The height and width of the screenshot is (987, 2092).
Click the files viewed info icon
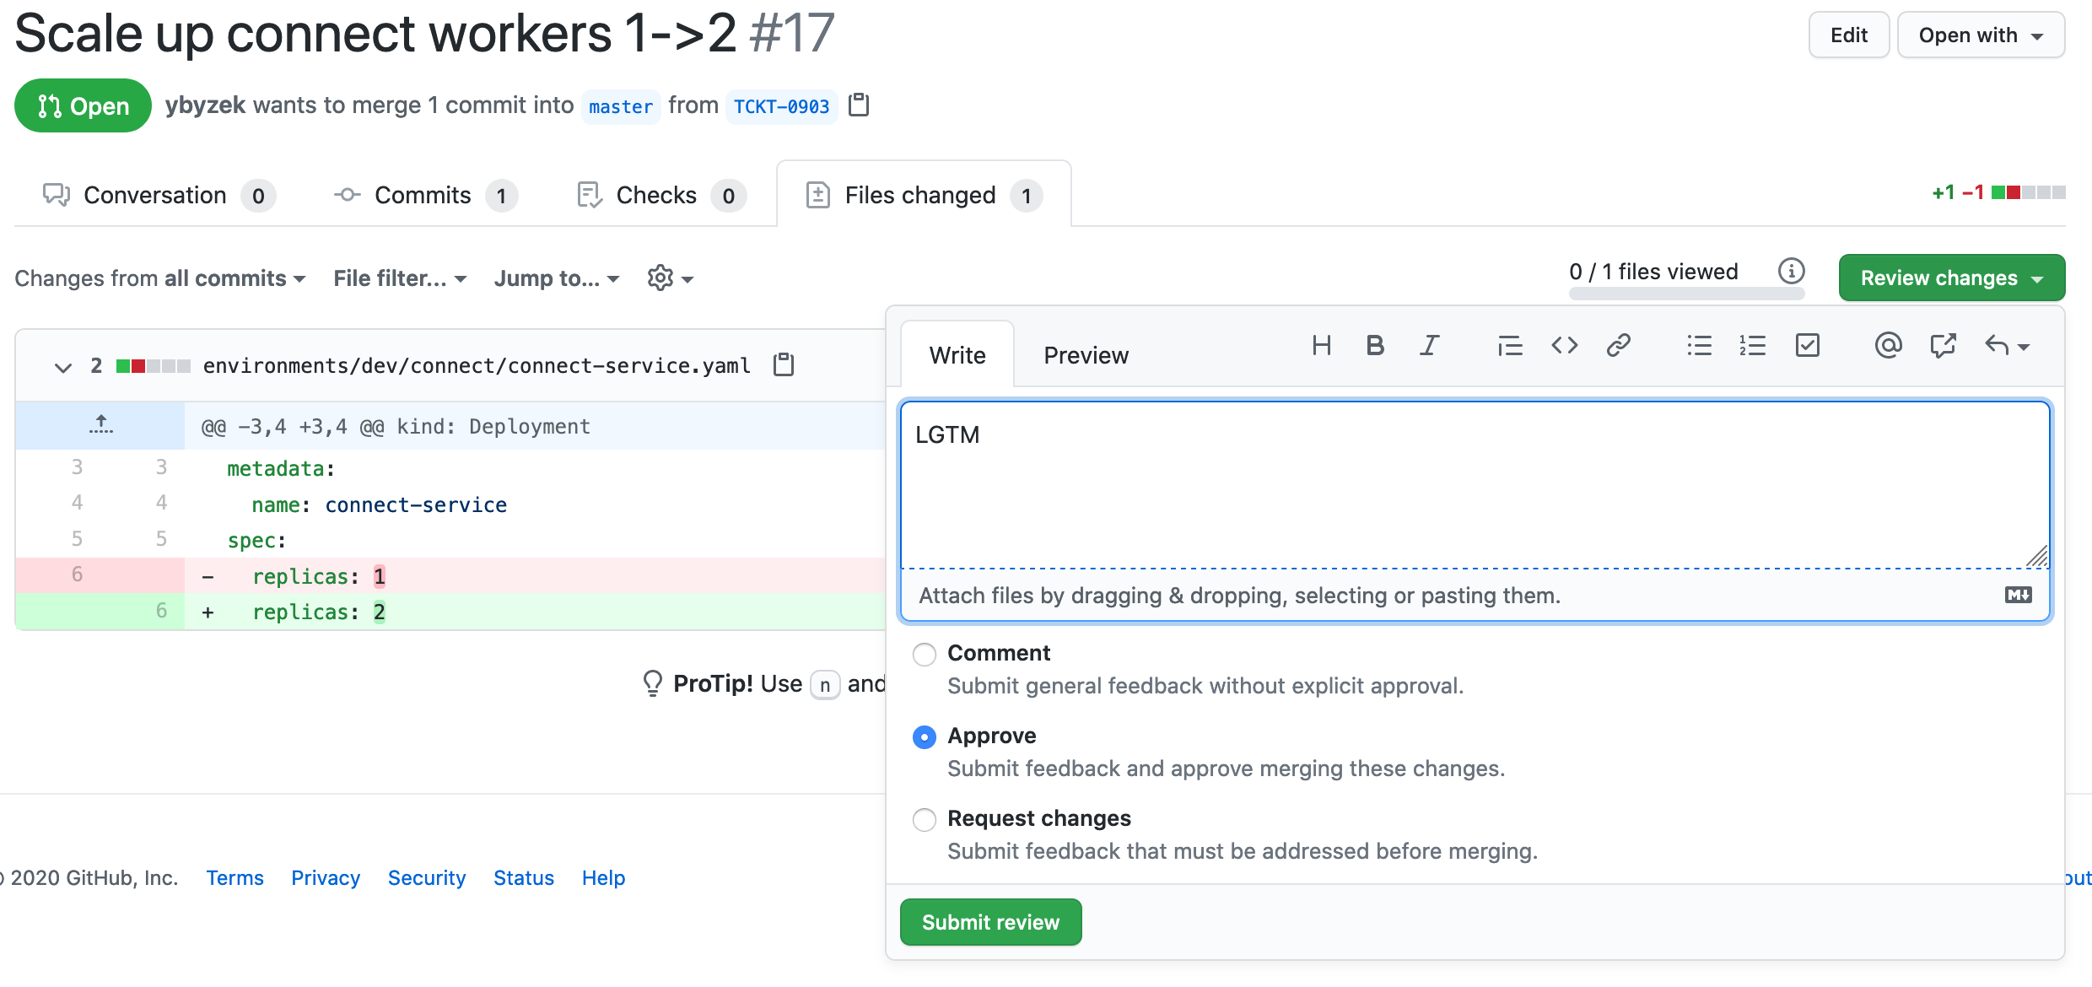[x=1791, y=271]
